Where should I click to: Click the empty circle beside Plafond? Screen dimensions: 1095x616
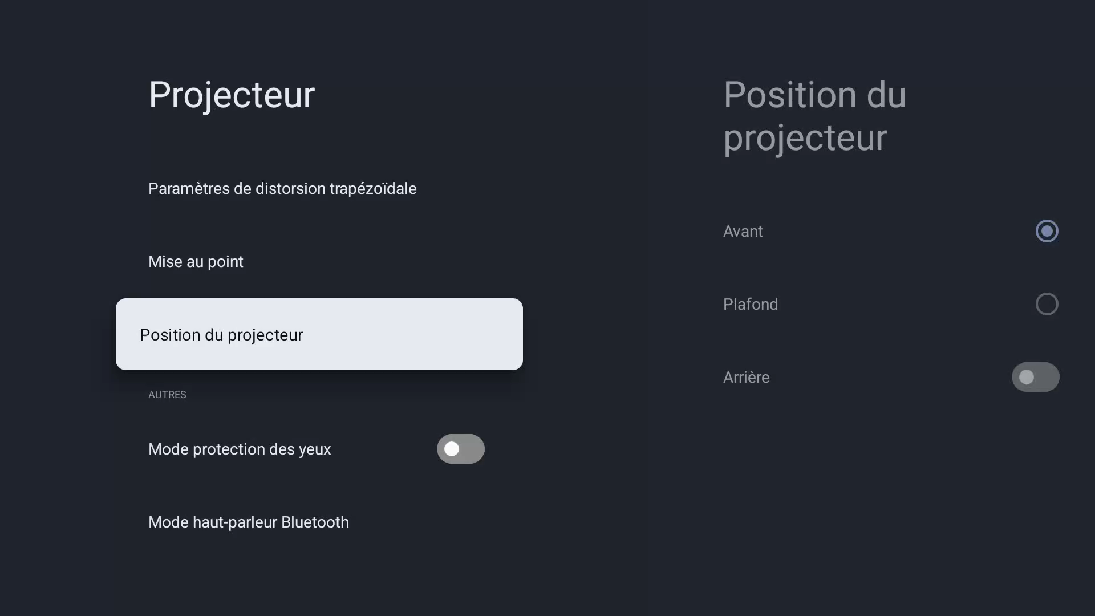click(1047, 304)
